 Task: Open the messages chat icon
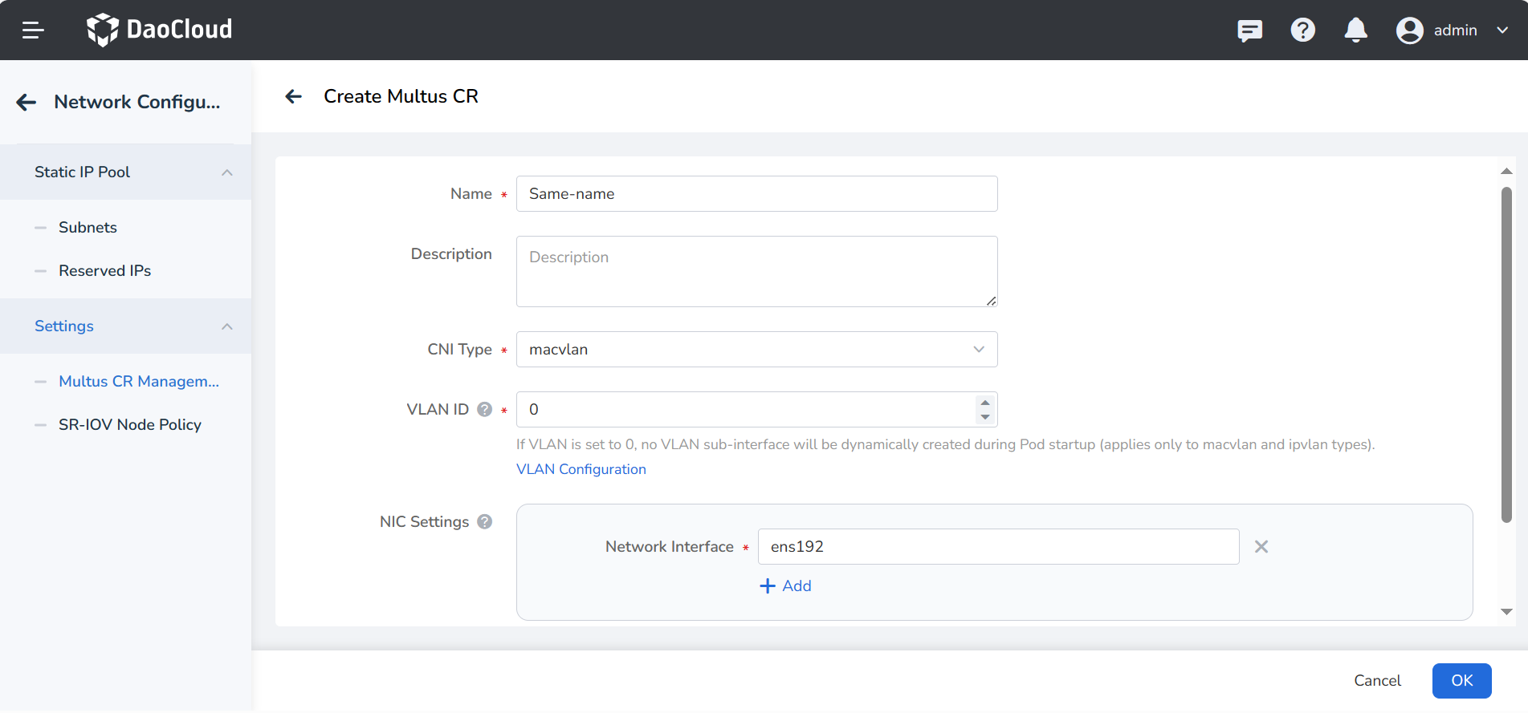point(1249,30)
